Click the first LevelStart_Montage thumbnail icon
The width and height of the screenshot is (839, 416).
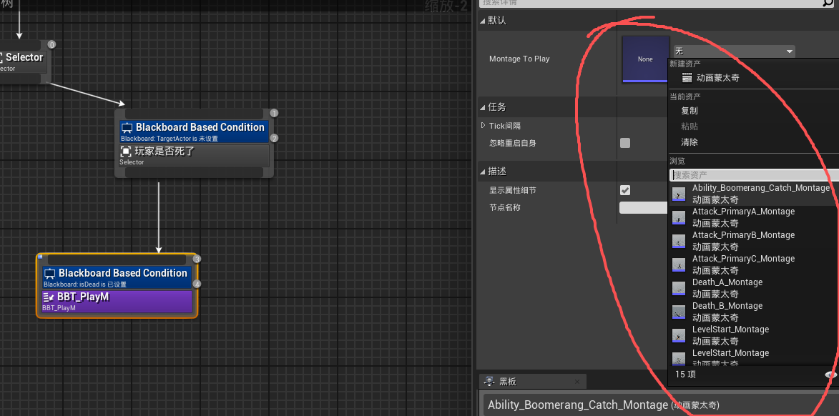[679, 335]
